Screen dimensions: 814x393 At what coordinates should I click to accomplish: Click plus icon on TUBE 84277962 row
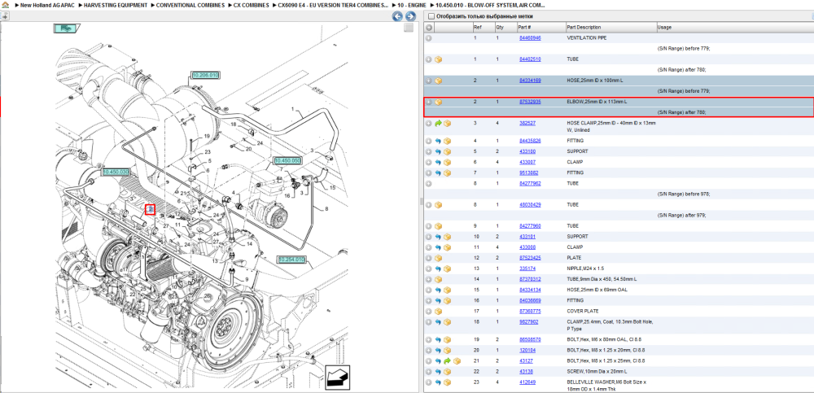(x=429, y=183)
